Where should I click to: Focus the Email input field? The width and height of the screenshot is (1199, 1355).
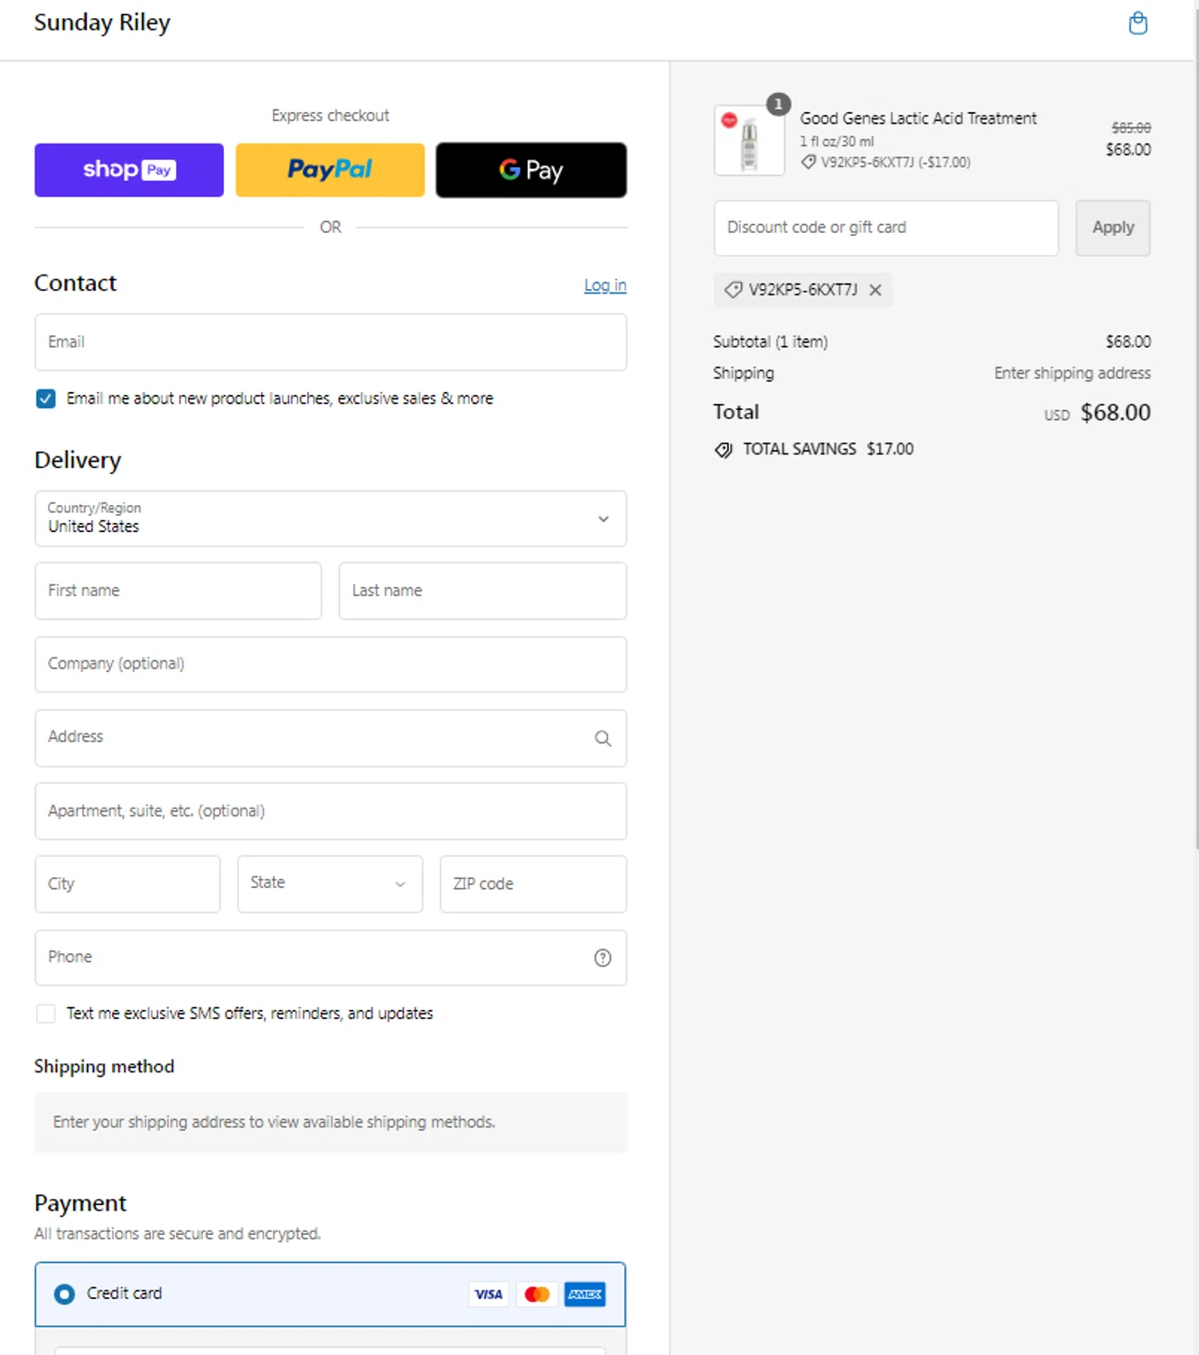click(331, 342)
